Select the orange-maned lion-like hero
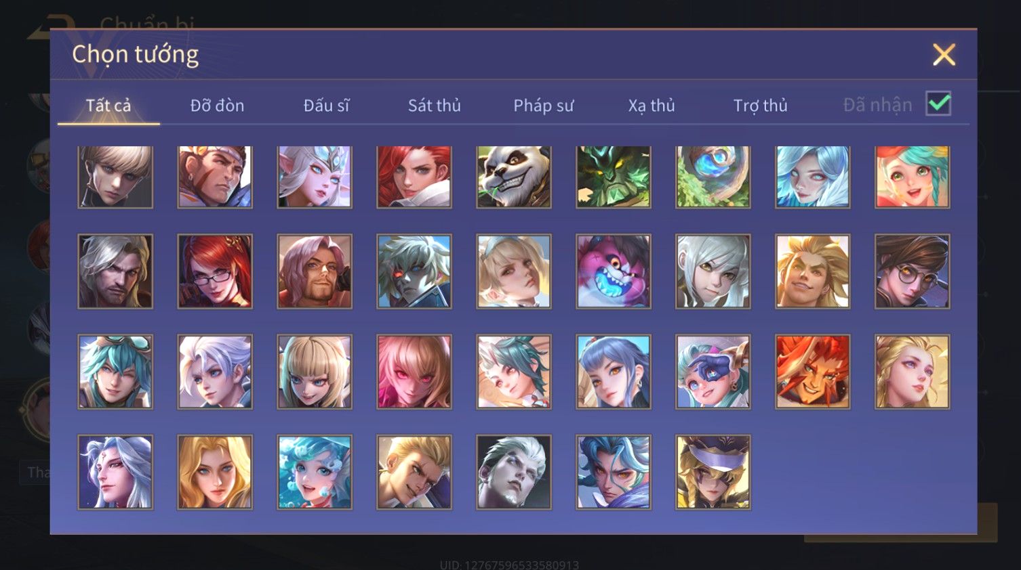 click(813, 372)
